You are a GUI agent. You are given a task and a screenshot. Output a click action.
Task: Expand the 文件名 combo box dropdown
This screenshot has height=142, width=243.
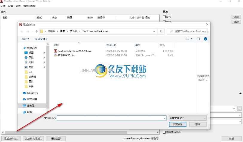tap(164, 118)
